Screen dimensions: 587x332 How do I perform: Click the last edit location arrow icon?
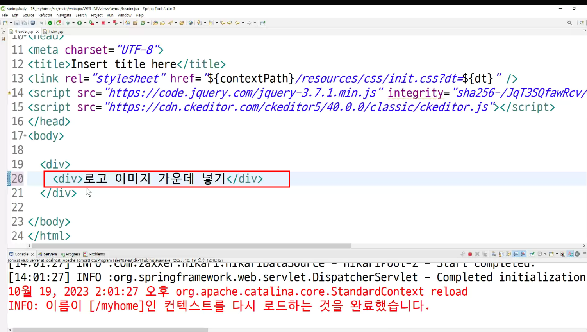pyautogui.click(x=223, y=23)
